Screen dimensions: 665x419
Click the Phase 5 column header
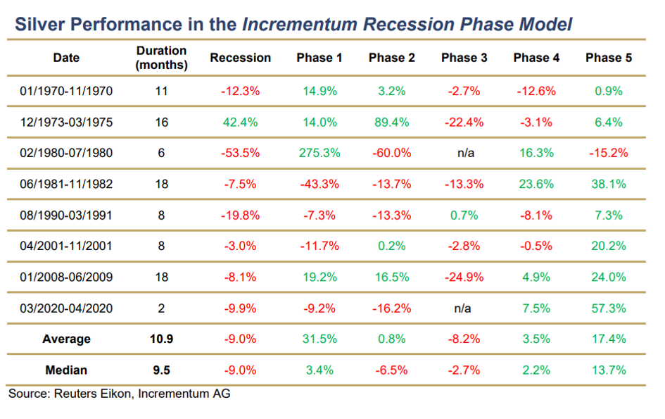tap(609, 58)
